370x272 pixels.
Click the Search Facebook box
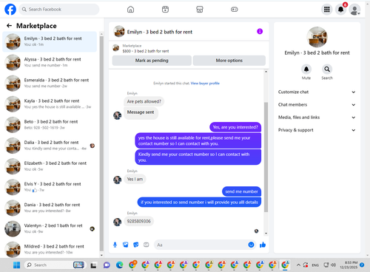coord(59,10)
